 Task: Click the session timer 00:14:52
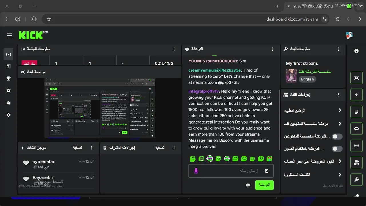(x=164, y=63)
